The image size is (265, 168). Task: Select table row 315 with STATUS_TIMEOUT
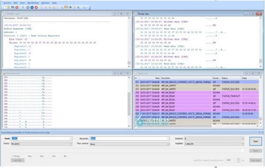[x=197, y=96]
